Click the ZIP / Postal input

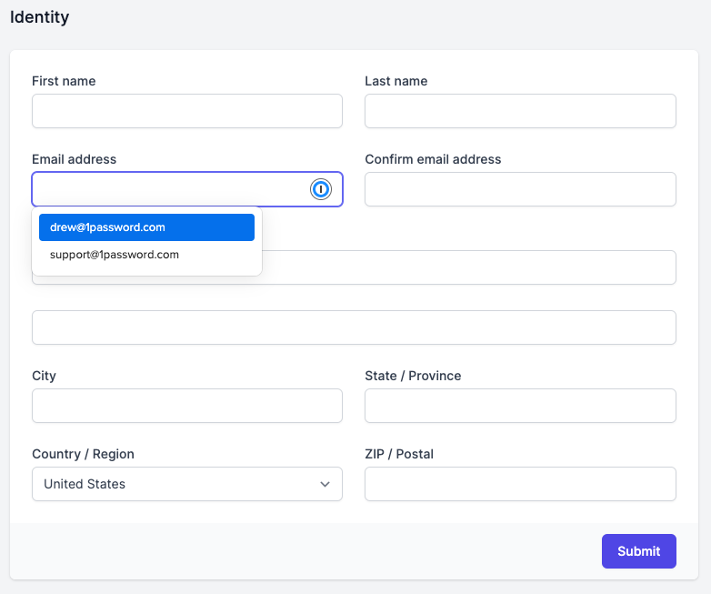click(520, 484)
